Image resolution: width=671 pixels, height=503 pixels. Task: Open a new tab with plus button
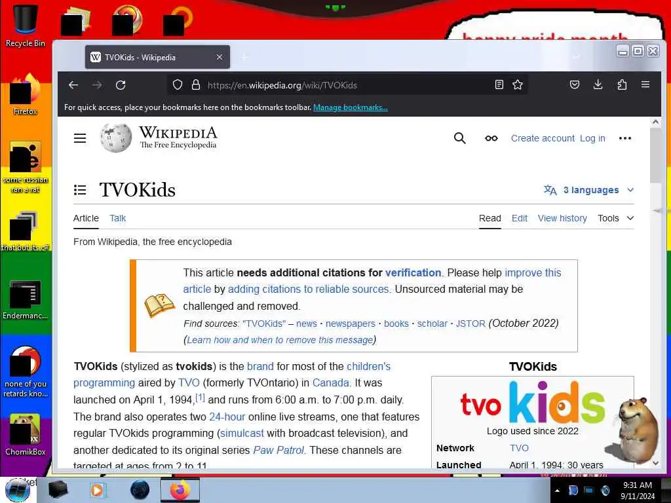tap(244, 57)
